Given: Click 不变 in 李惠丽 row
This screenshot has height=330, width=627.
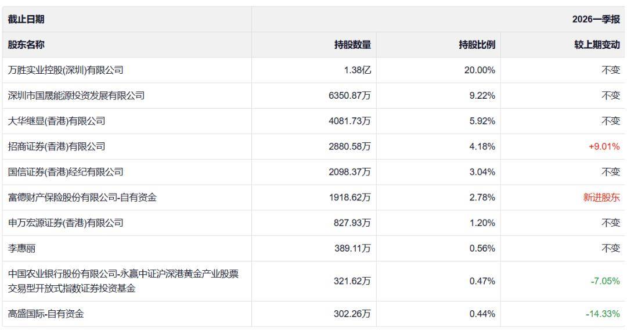Looking at the screenshot, I should click(611, 249).
